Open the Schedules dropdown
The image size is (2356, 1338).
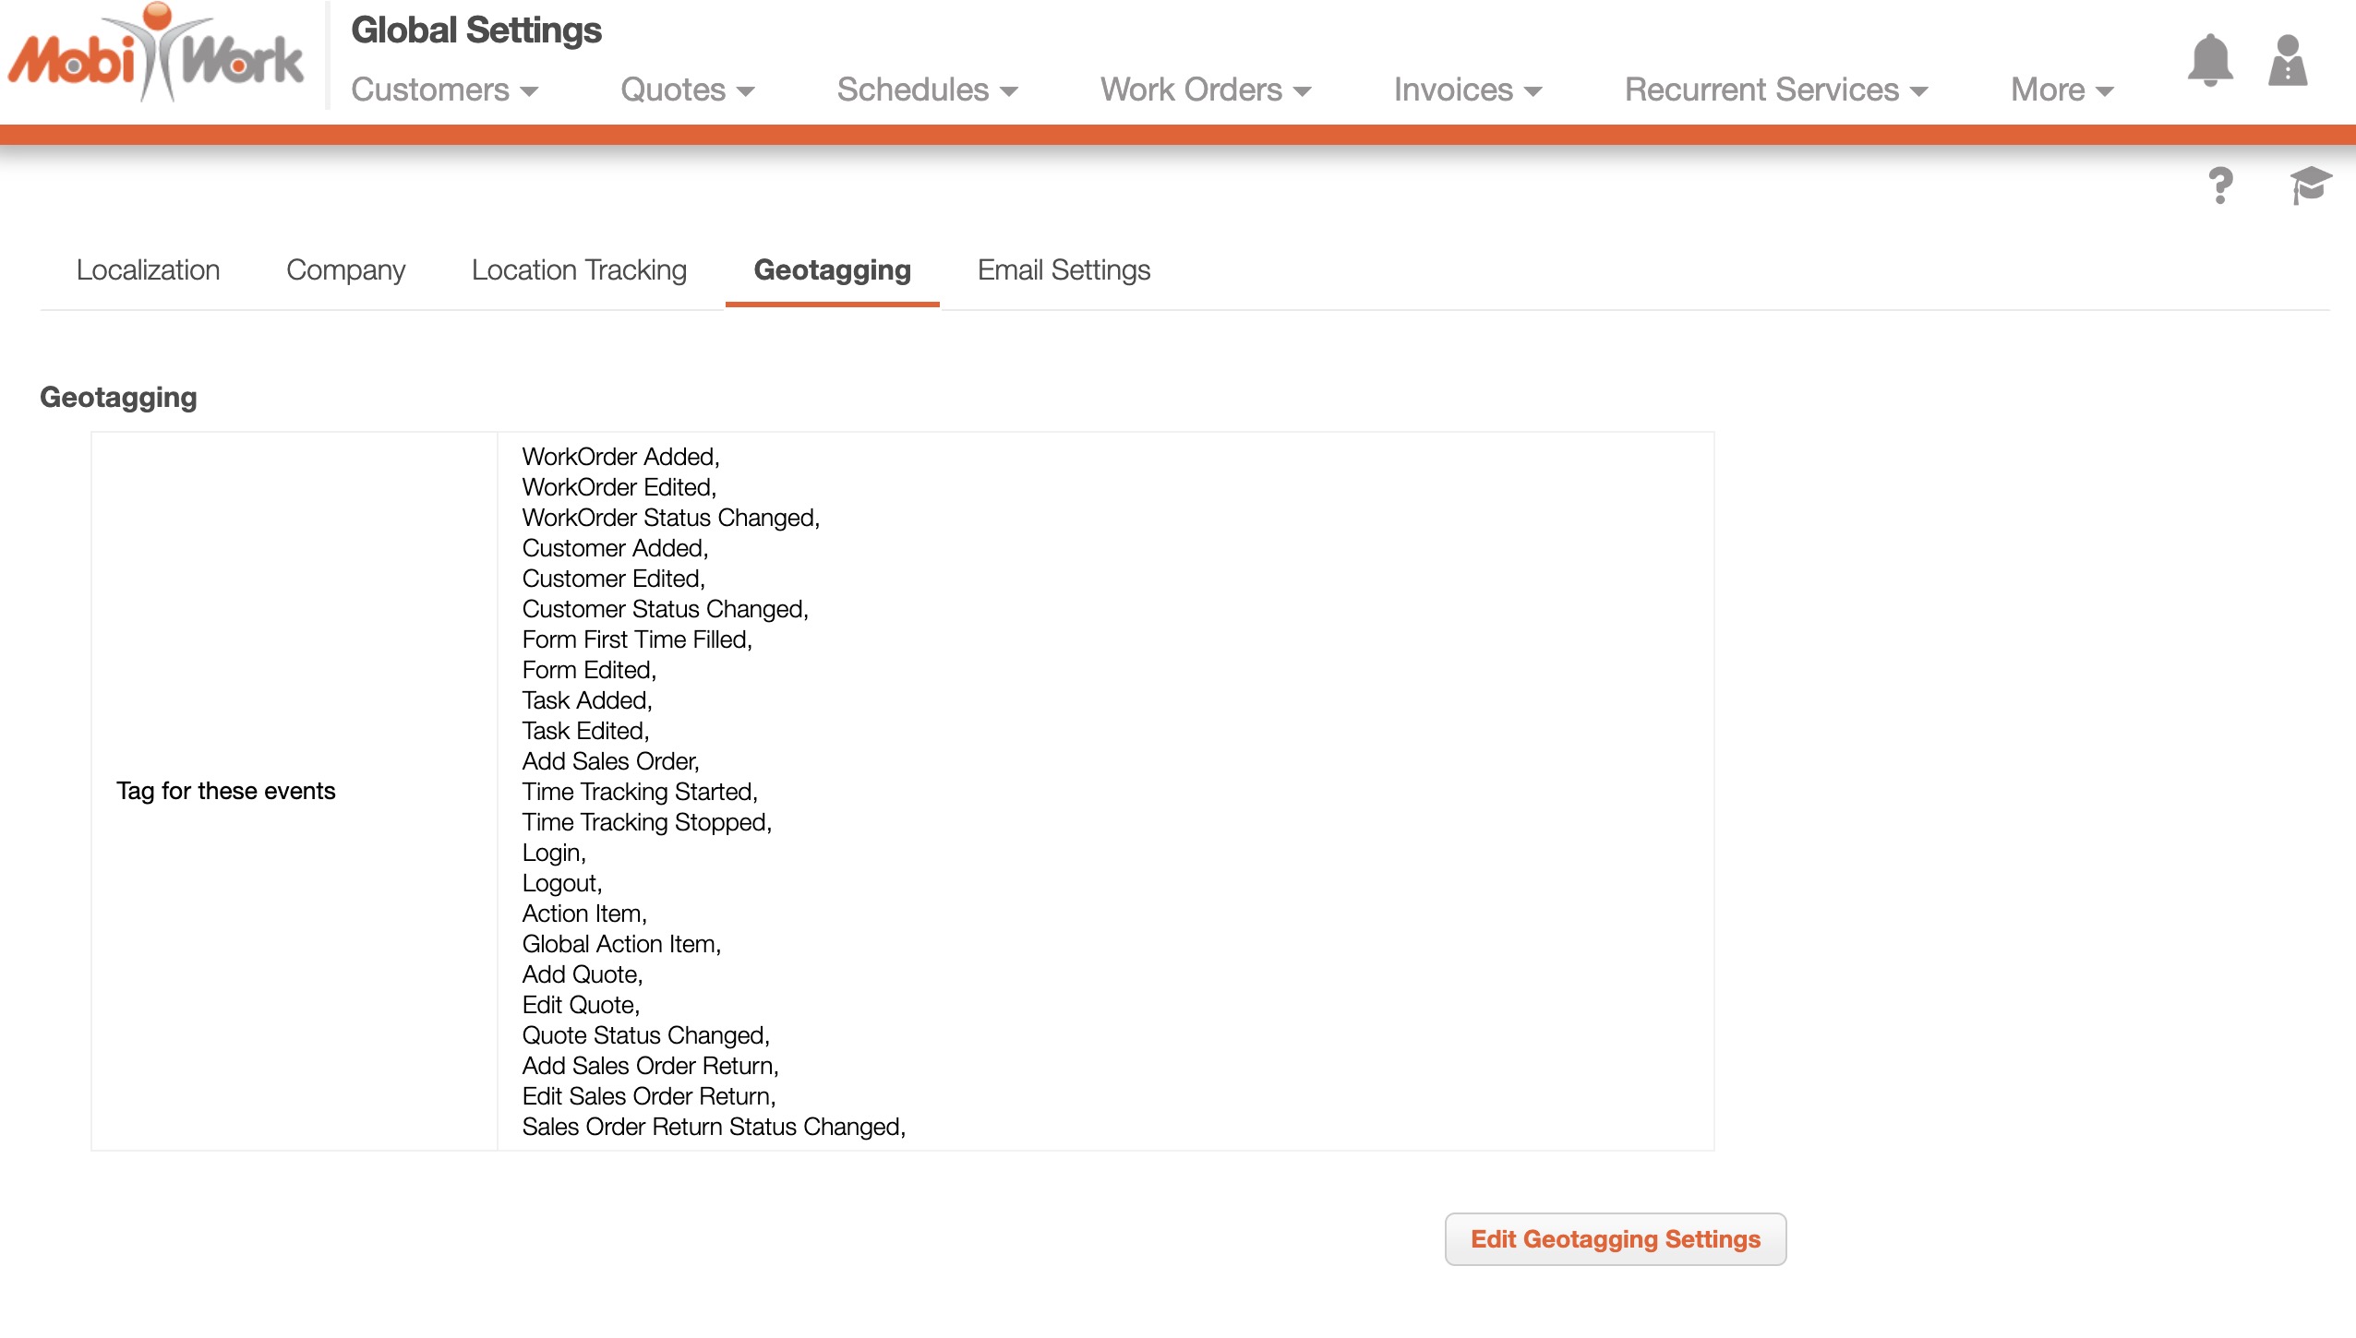(927, 90)
